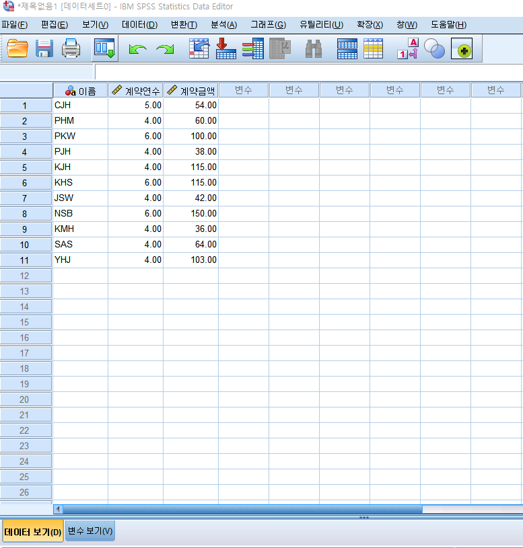523x548 pixels.
Task: Toggle Value labels icon
Action: click(x=408, y=48)
